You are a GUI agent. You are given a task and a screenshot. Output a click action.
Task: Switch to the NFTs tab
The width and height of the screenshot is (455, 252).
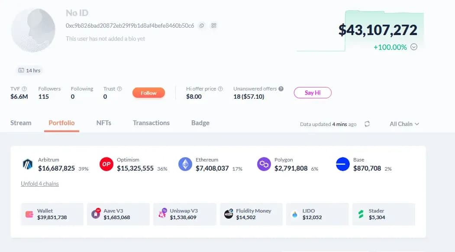[103, 123]
